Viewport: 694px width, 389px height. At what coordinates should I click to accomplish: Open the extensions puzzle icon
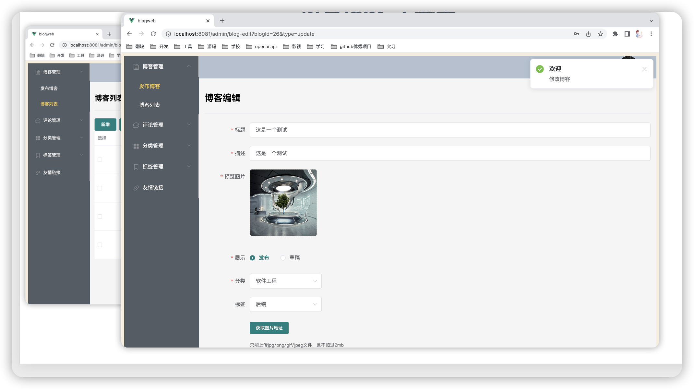coord(615,34)
